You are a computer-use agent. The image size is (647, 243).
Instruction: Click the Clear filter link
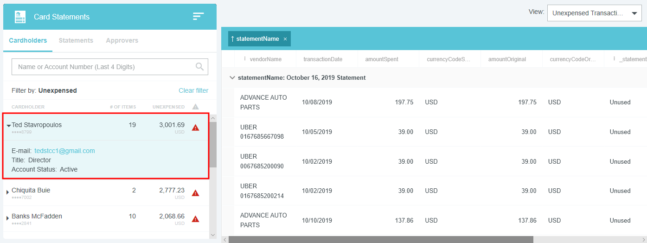point(193,90)
